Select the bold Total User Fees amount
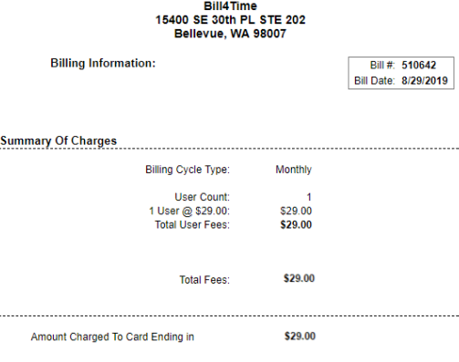Viewport: 459px width, 362px height. [x=296, y=224]
